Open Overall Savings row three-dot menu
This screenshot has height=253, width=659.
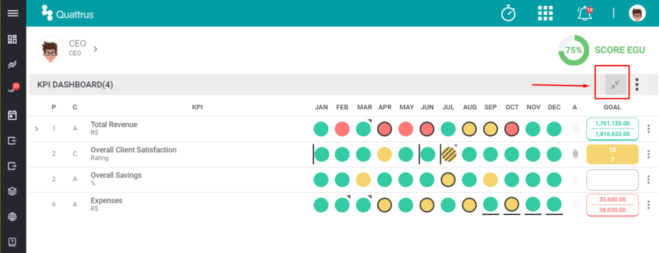point(649,180)
